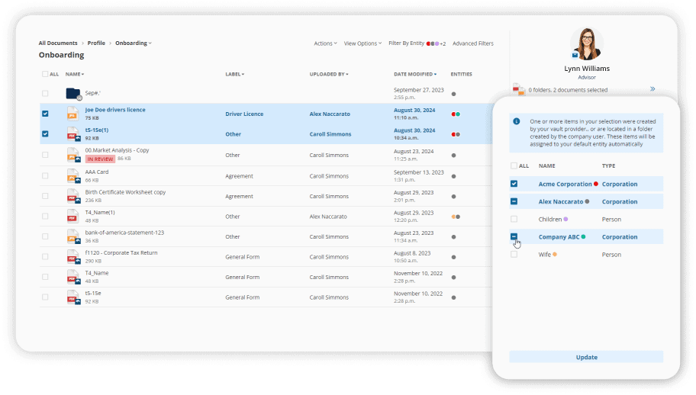The height and width of the screenshot is (395, 696).
Task: Check the AAA Card row checkbox
Action: click(45, 176)
